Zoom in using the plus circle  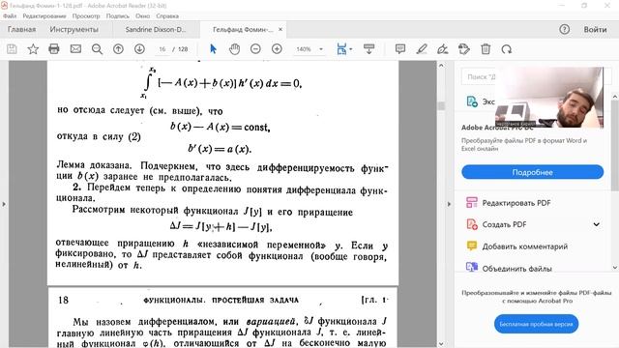tap(278, 49)
